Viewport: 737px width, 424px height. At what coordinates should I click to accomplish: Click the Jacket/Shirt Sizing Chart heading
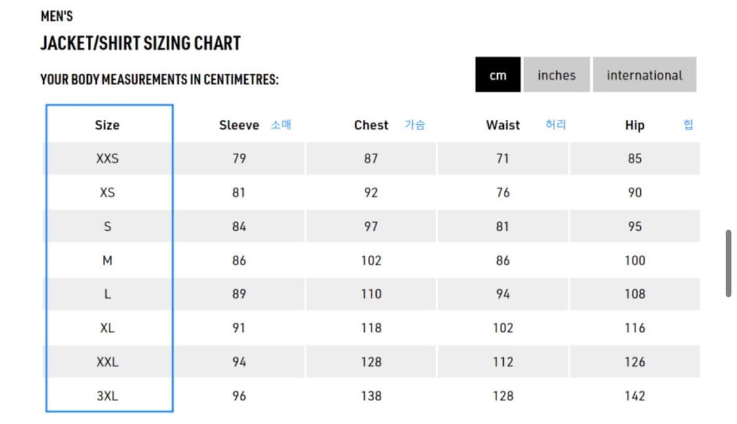pos(140,43)
